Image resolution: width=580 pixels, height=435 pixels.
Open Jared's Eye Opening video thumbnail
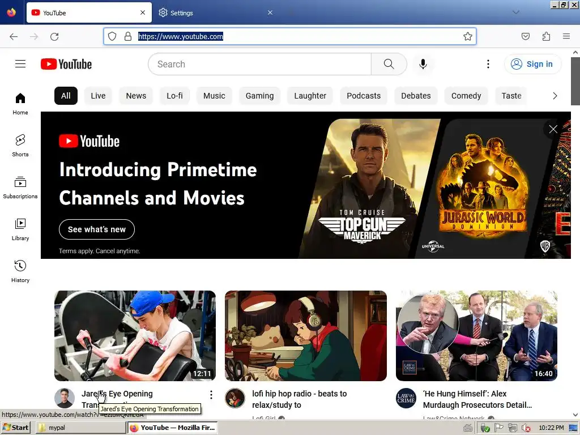135,335
